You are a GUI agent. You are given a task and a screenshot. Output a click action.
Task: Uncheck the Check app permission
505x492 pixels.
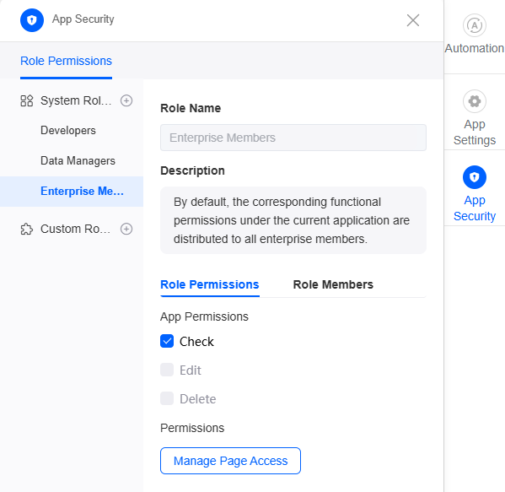(167, 341)
